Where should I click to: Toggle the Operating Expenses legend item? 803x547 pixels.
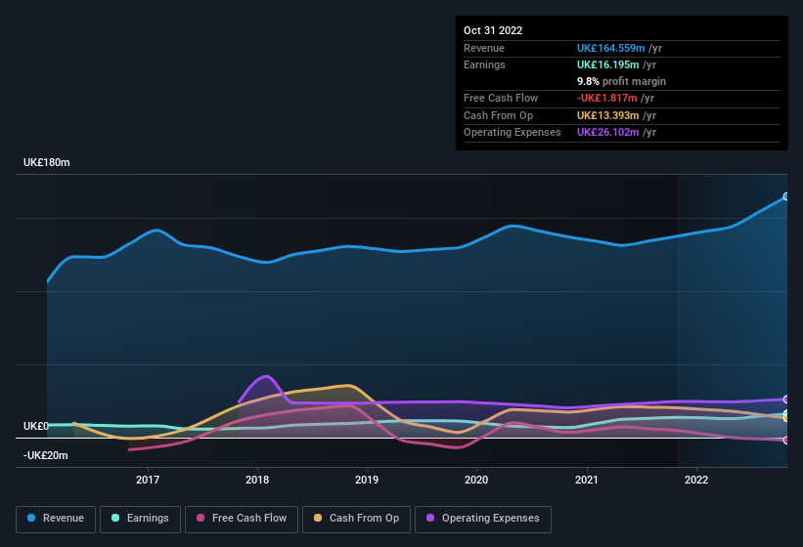(482, 519)
